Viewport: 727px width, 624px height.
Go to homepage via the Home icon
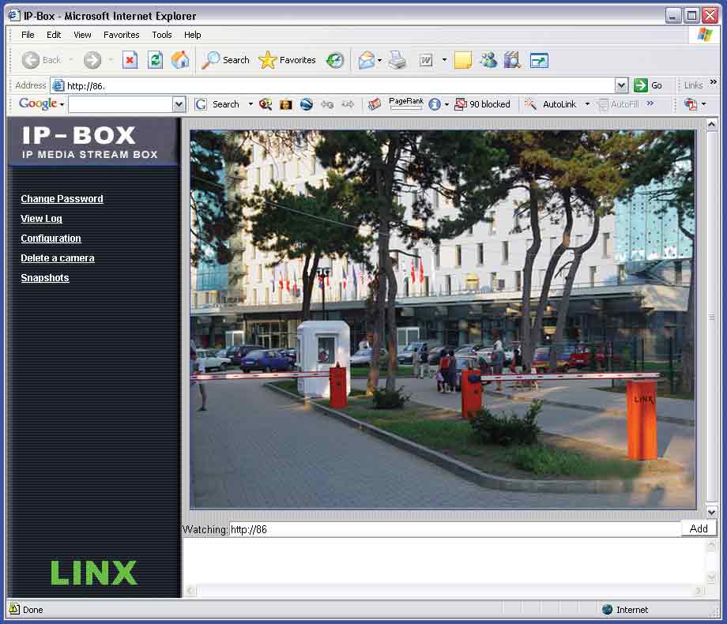[179, 59]
